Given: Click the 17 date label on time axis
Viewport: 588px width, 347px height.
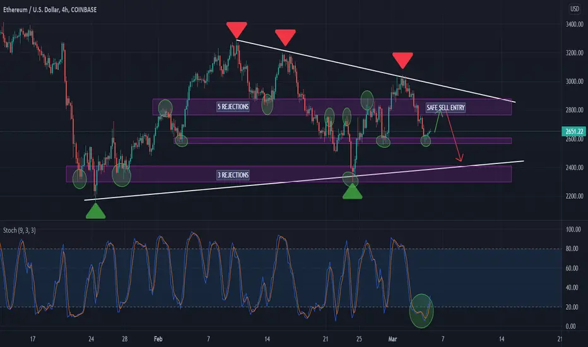Looking at the screenshot, I should [x=33, y=339].
